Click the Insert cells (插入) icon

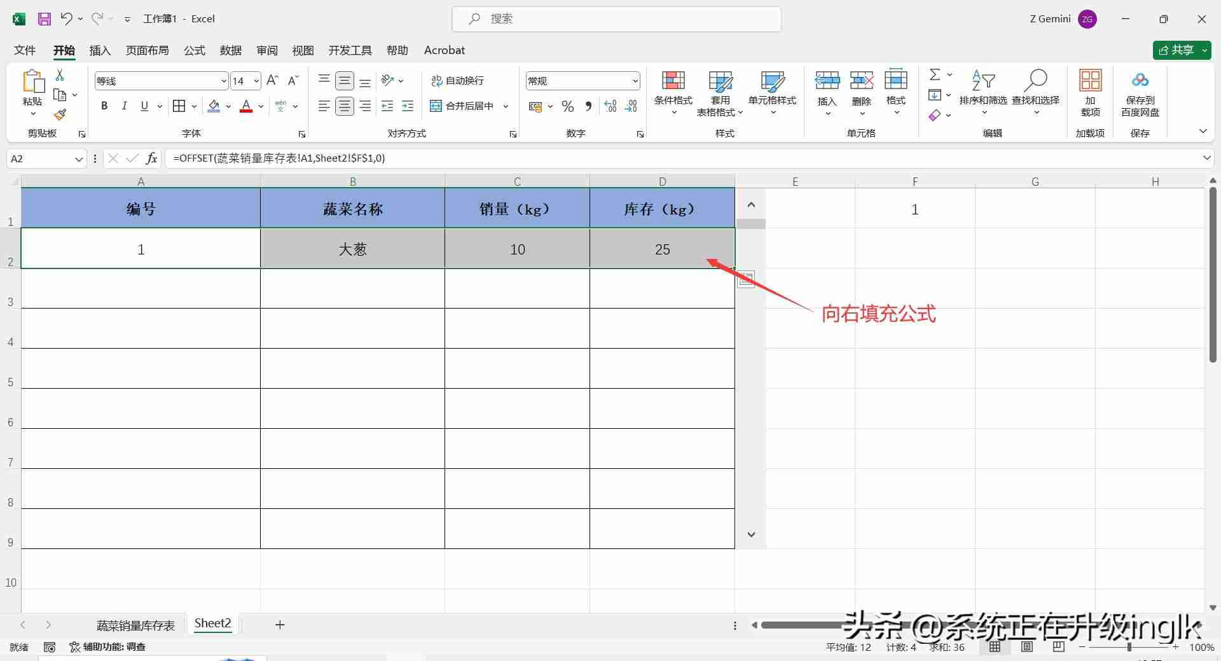point(827,80)
